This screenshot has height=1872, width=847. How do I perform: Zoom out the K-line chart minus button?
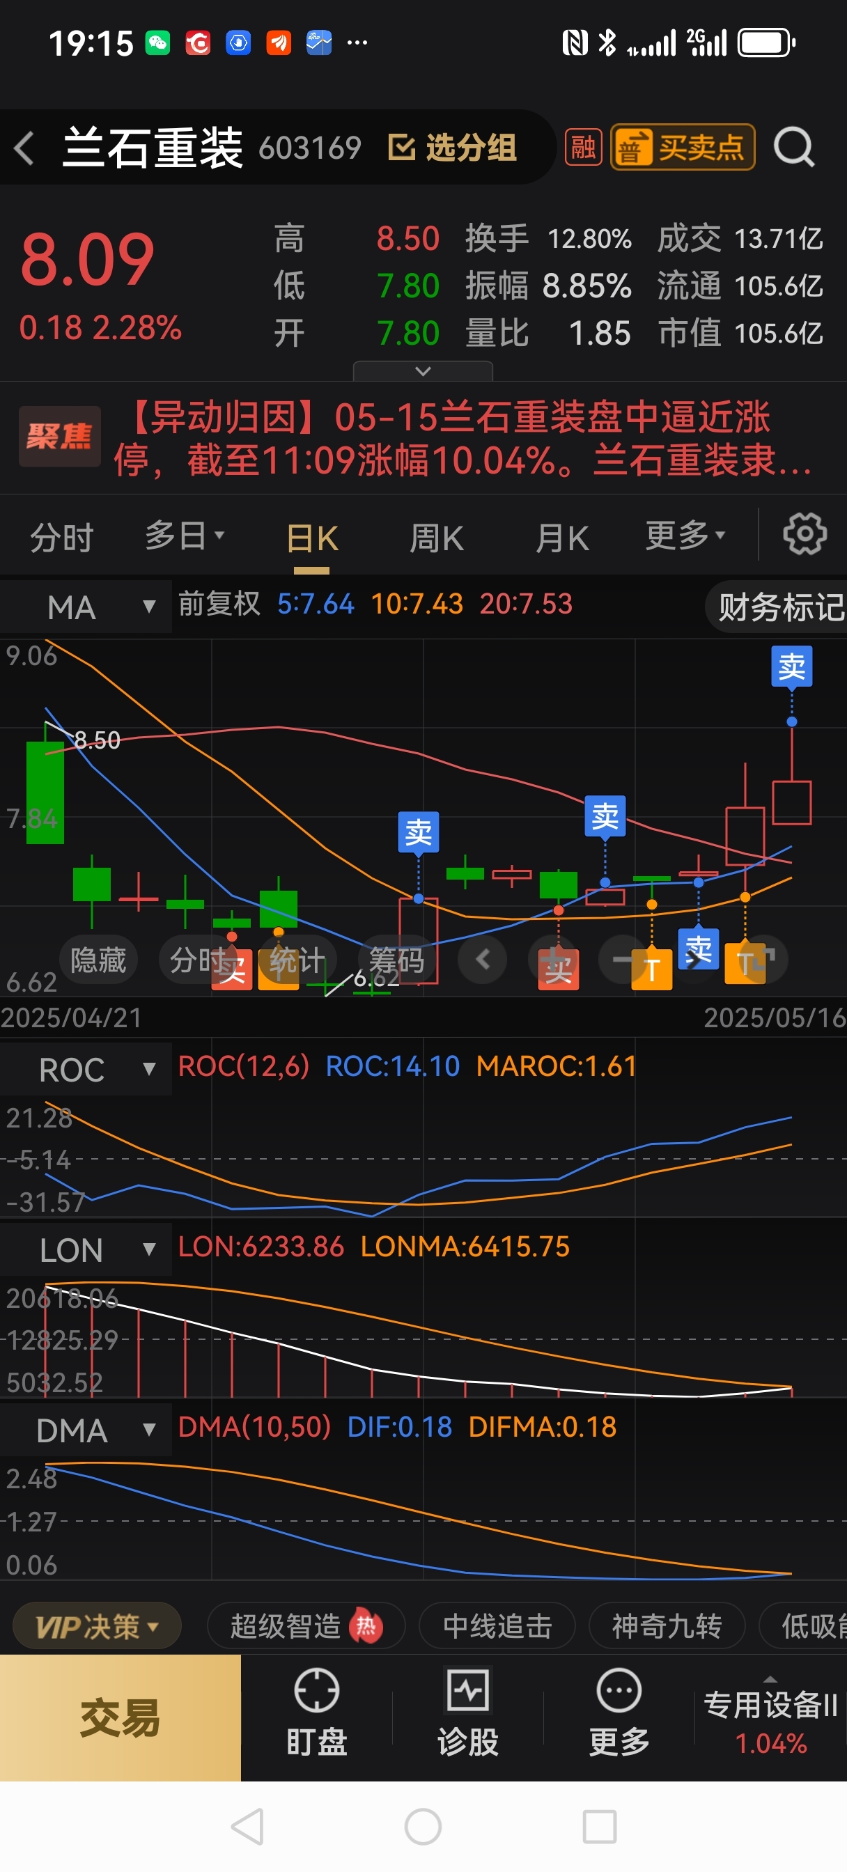click(x=622, y=960)
